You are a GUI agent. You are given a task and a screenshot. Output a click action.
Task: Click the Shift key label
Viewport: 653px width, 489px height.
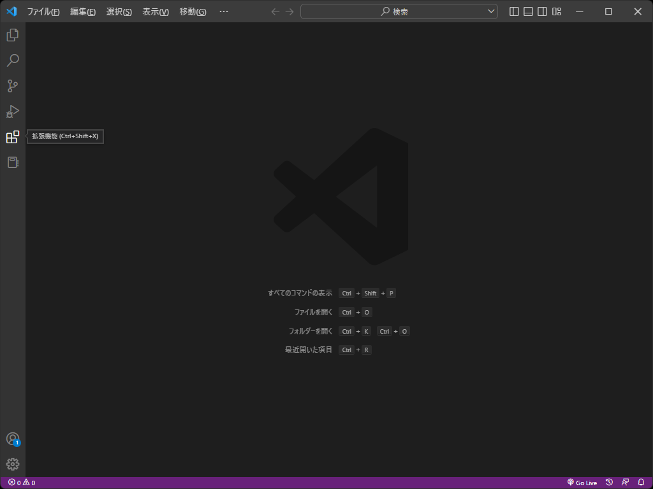pos(371,293)
